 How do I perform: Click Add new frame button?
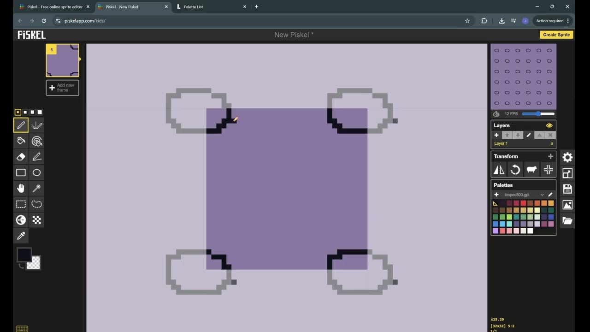(63, 88)
